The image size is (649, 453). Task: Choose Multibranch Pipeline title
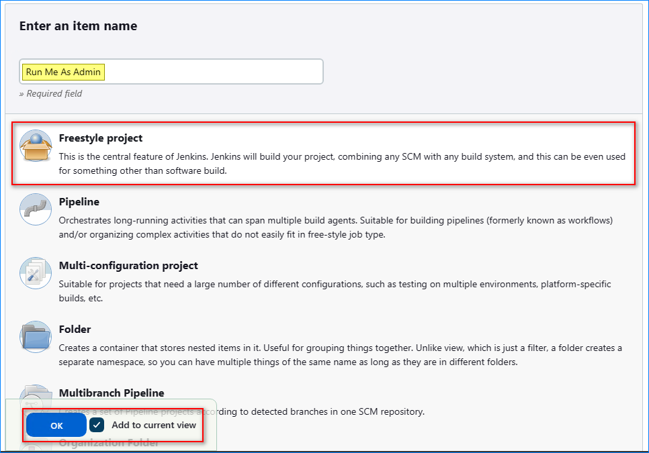tap(112, 393)
